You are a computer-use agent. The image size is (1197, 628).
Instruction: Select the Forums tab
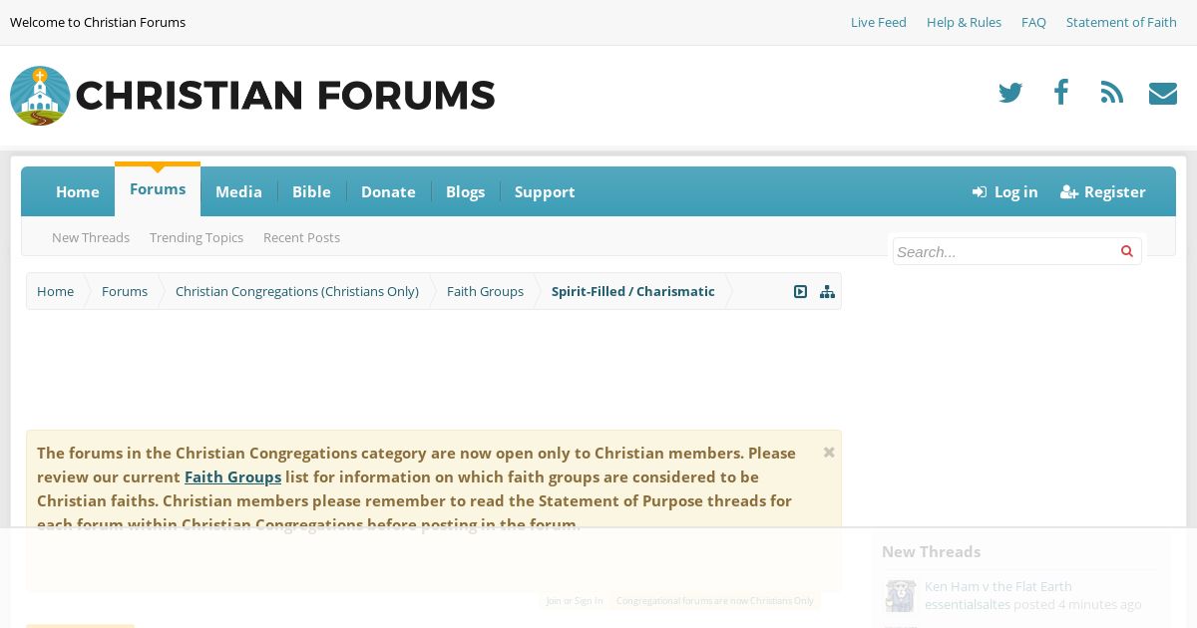click(158, 189)
